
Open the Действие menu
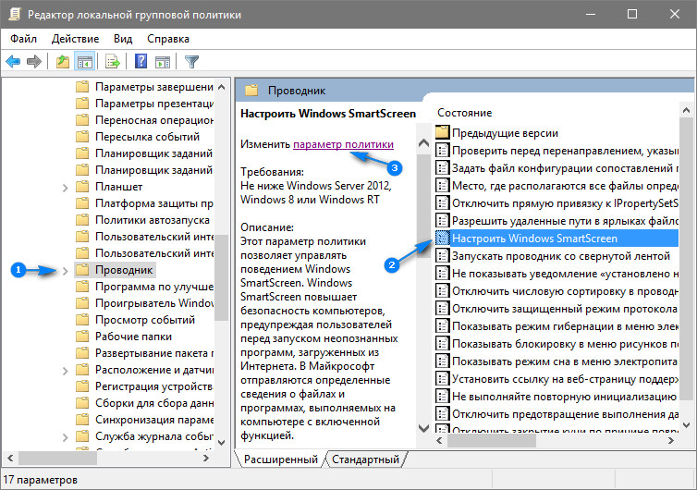pos(75,39)
